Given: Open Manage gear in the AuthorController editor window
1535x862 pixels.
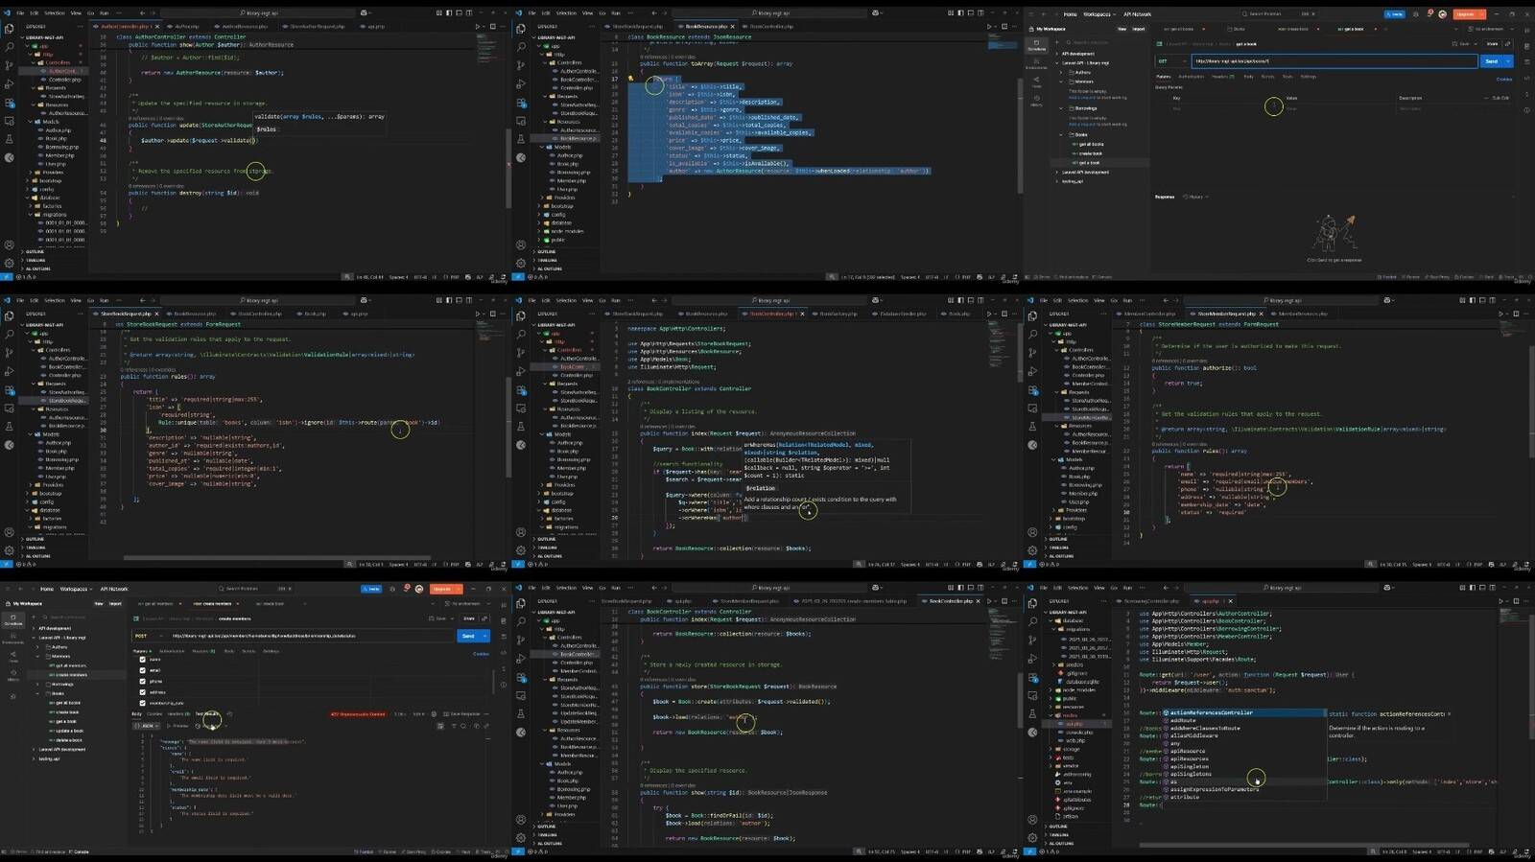Looking at the screenshot, I should (9, 263).
